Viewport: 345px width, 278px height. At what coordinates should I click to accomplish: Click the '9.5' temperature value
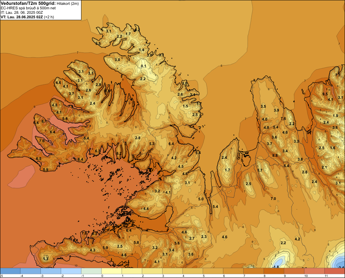tap(325, 94)
